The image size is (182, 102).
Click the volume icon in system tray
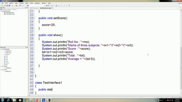point(172,100)
